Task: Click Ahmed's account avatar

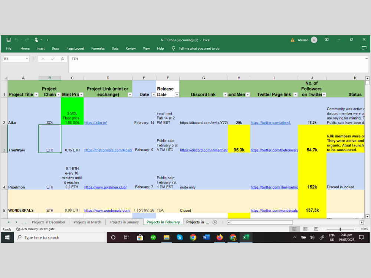Action: 314,40
